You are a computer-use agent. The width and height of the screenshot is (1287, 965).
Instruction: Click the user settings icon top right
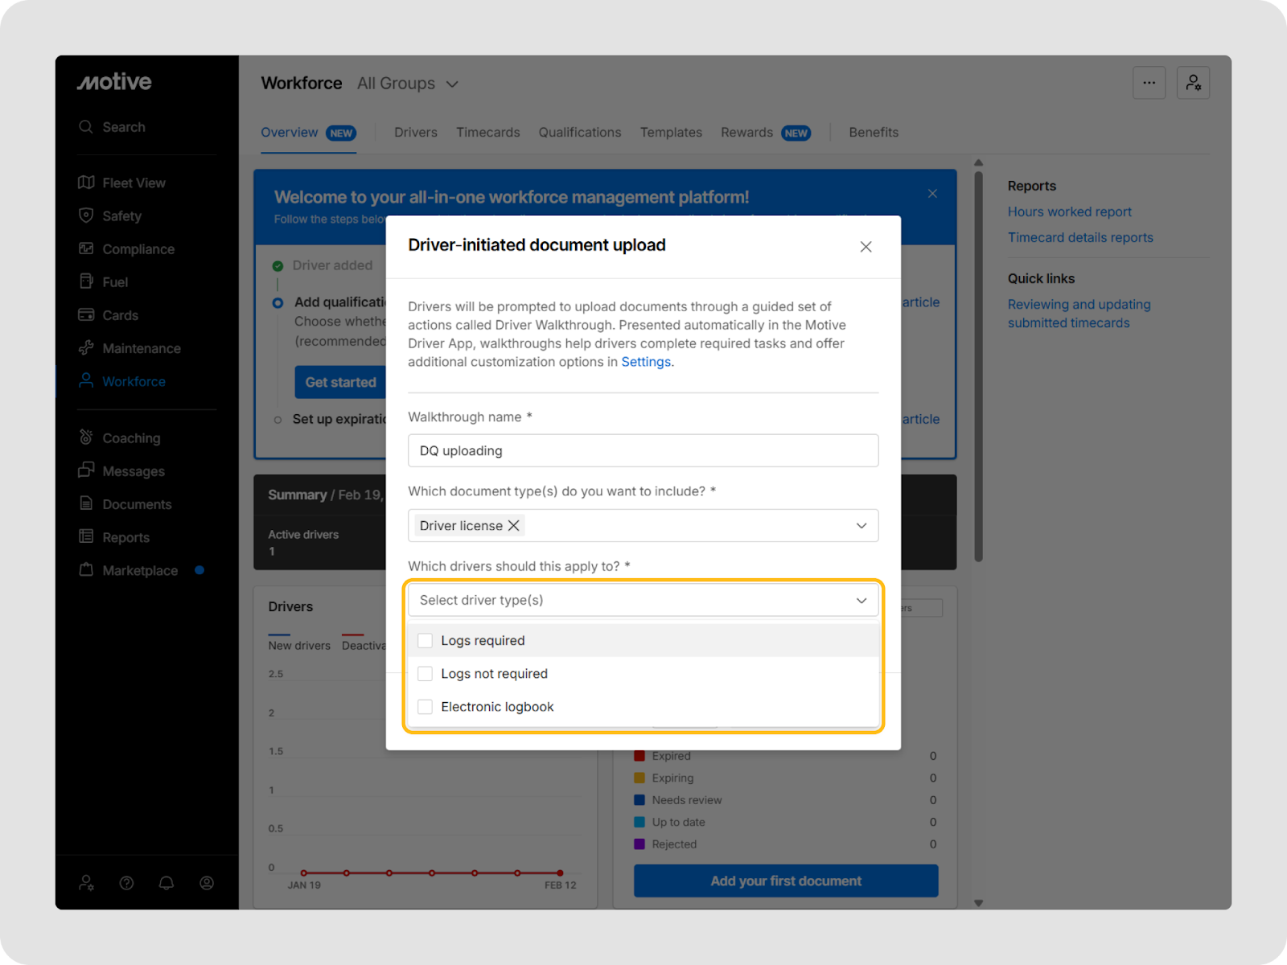coord(1194,83)
